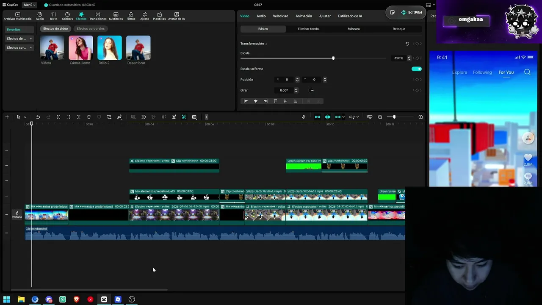This screenshot has height=305, width=542.
Task: Reset the Transformación settings
Action: [407, 44]
